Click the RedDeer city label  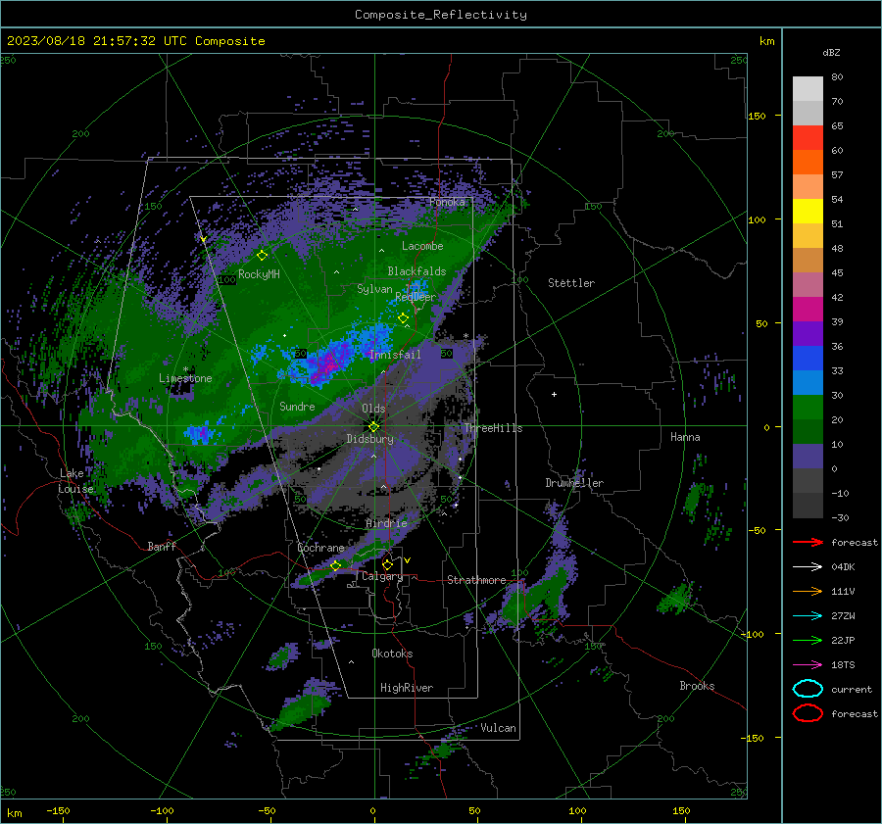pyautogui.click(x=416, y=297)
